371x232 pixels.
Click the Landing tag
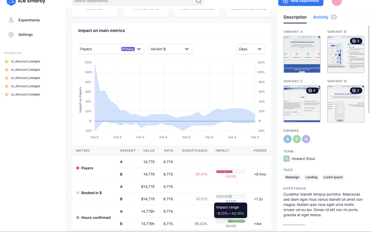pyautogui.click(x=311, y=177)
